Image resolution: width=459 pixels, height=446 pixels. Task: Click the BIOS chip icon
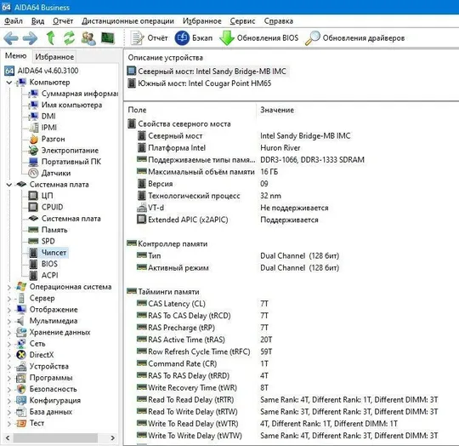tap(33, 264)
